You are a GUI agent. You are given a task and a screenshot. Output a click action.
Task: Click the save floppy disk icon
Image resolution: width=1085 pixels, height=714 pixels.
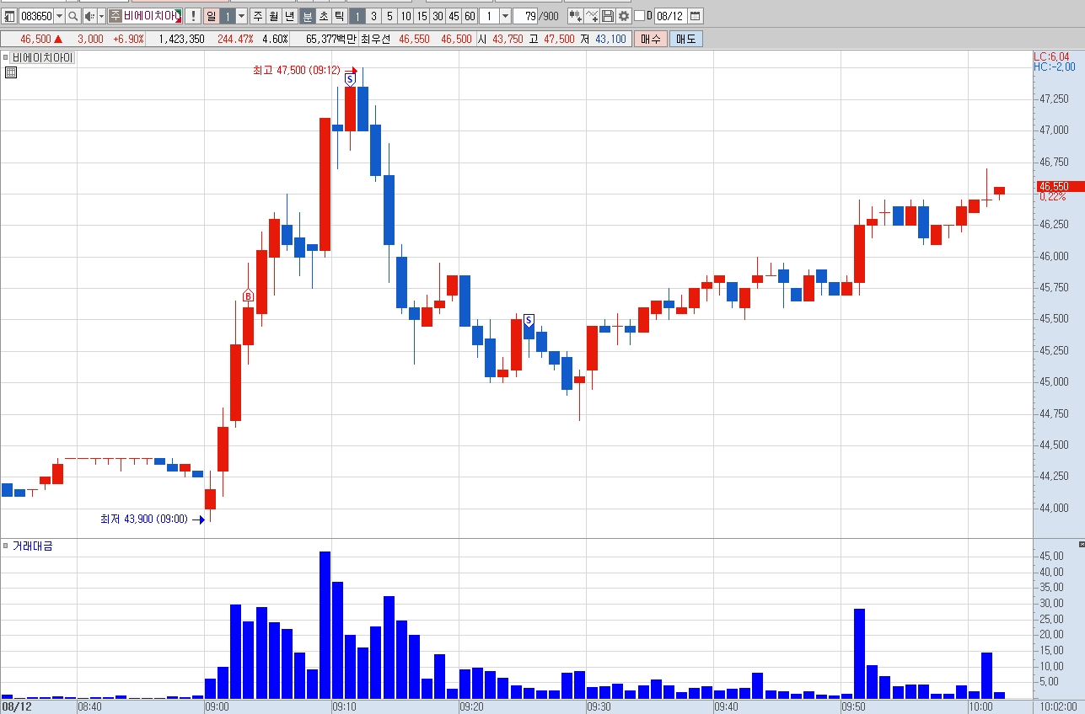[608, 16]
